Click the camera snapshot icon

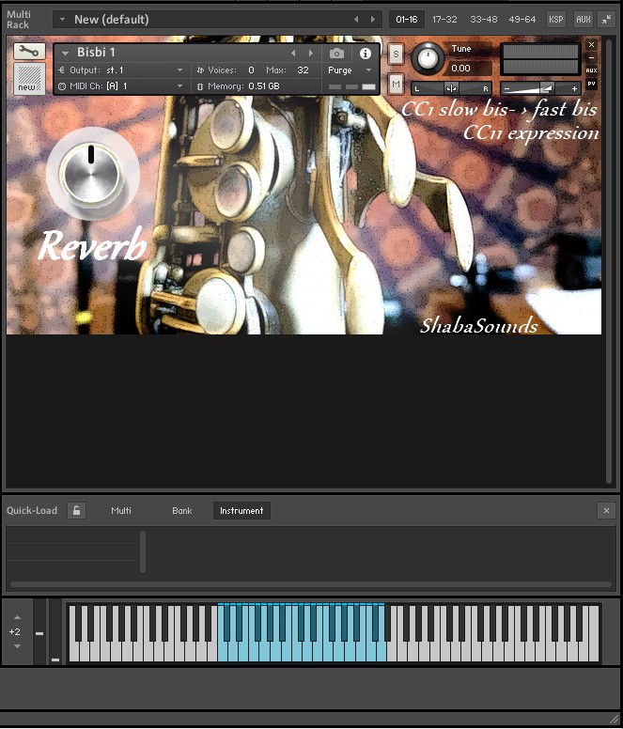coord(336,54)
